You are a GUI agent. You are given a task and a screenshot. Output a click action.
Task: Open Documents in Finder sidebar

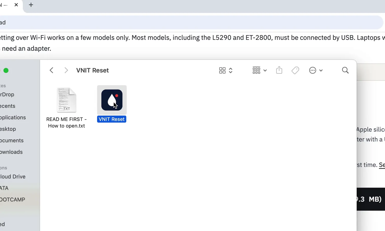pyautogui.click(x=12, y=141)
